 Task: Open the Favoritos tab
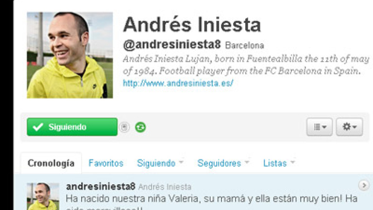(106, 163)
